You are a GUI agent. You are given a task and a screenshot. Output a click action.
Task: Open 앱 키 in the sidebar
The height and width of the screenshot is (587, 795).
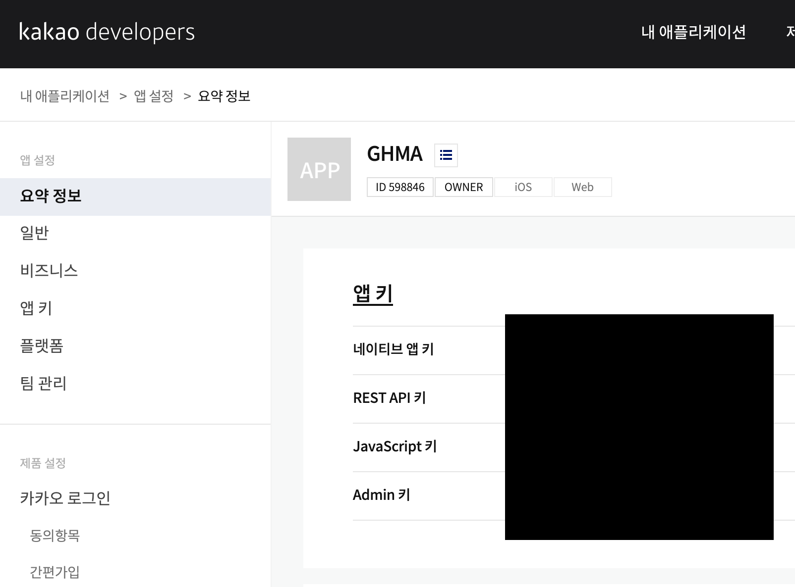135,308
